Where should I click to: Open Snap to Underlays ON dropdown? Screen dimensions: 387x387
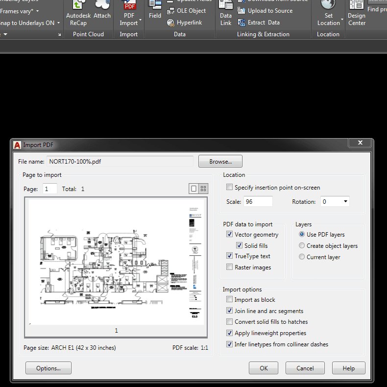58,23
